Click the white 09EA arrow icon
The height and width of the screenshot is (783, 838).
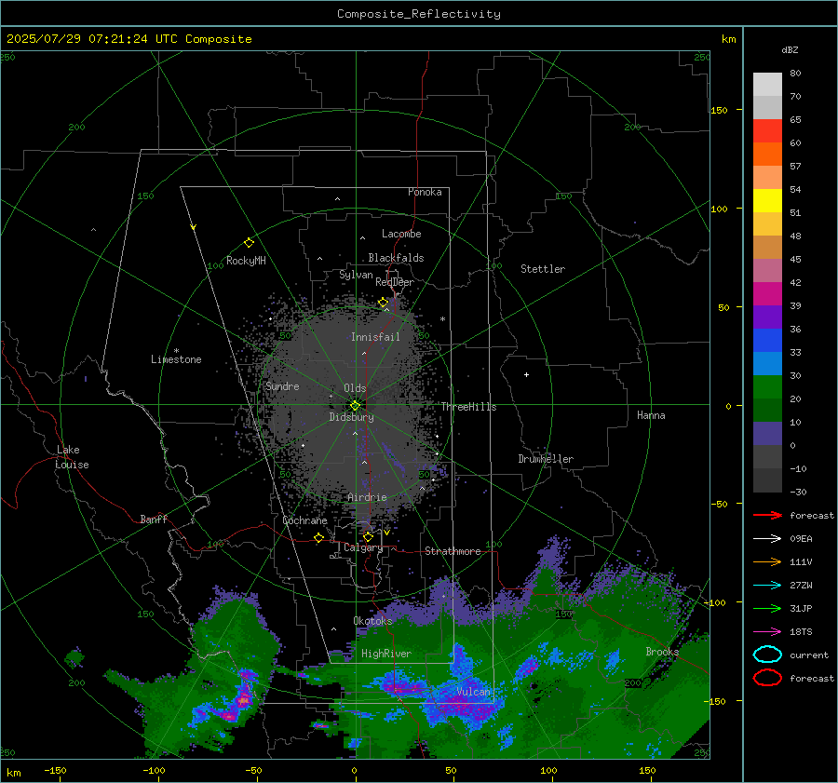pos(767,539)
